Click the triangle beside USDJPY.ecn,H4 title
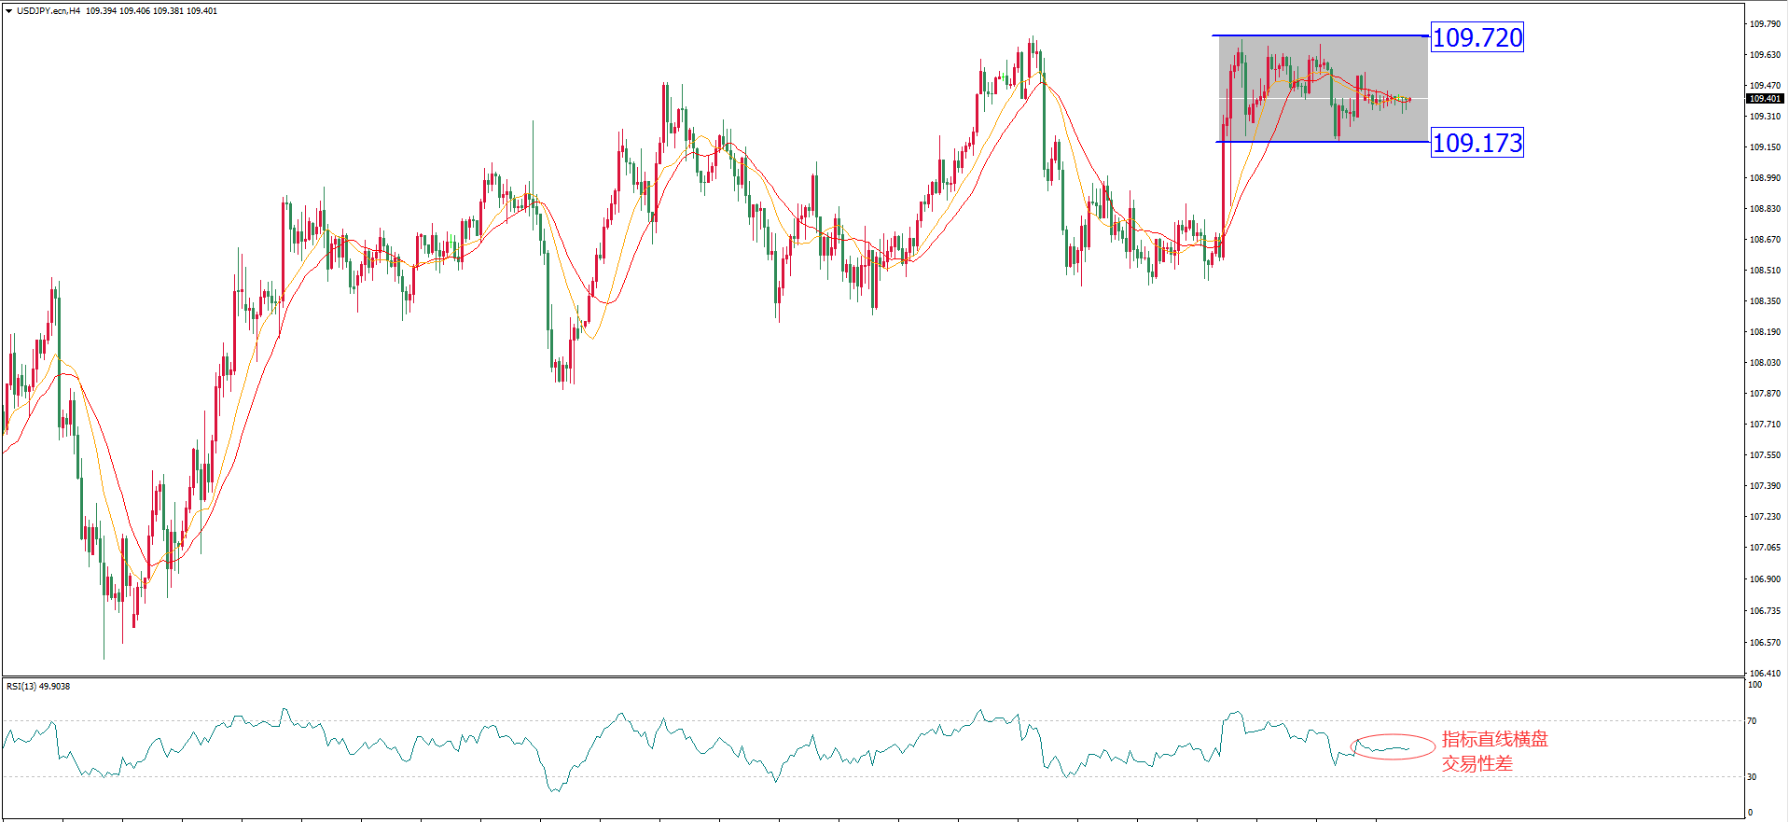 8,11
